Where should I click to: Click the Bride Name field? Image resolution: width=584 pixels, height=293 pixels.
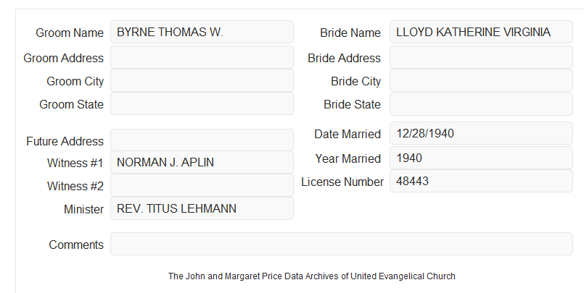pos(481,32)
